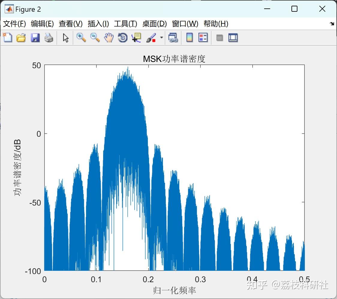This screenshot has height=299, width=337.
Task: Open the 工具(T) menu
Action: [125, 24]
